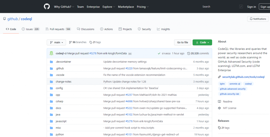The width and height of the screenshot is (270, 137).
Task: View the 21 tags link near branches
Action: click(x=95, y=42)
